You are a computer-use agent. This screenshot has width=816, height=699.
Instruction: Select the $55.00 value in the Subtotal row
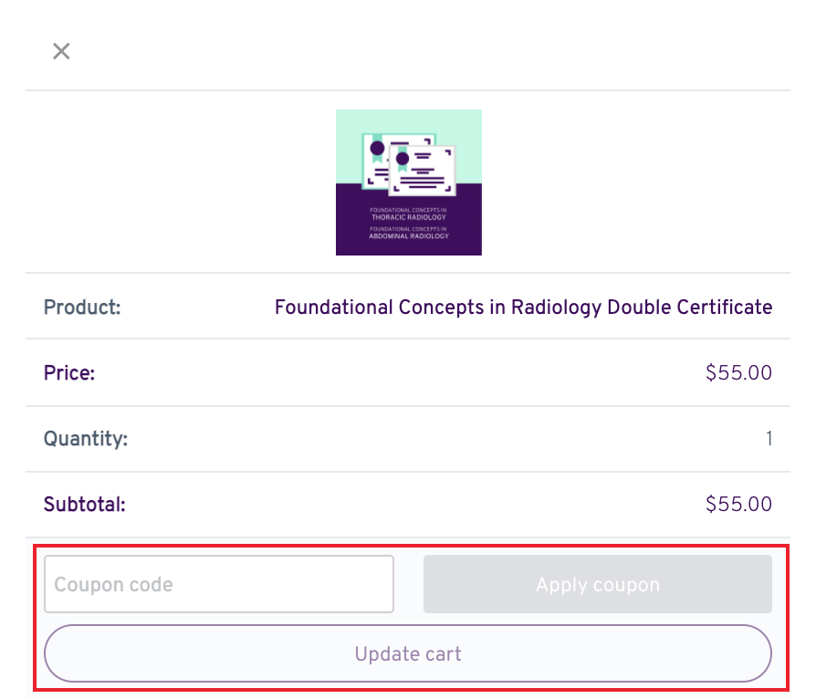[x=738, y=504]
